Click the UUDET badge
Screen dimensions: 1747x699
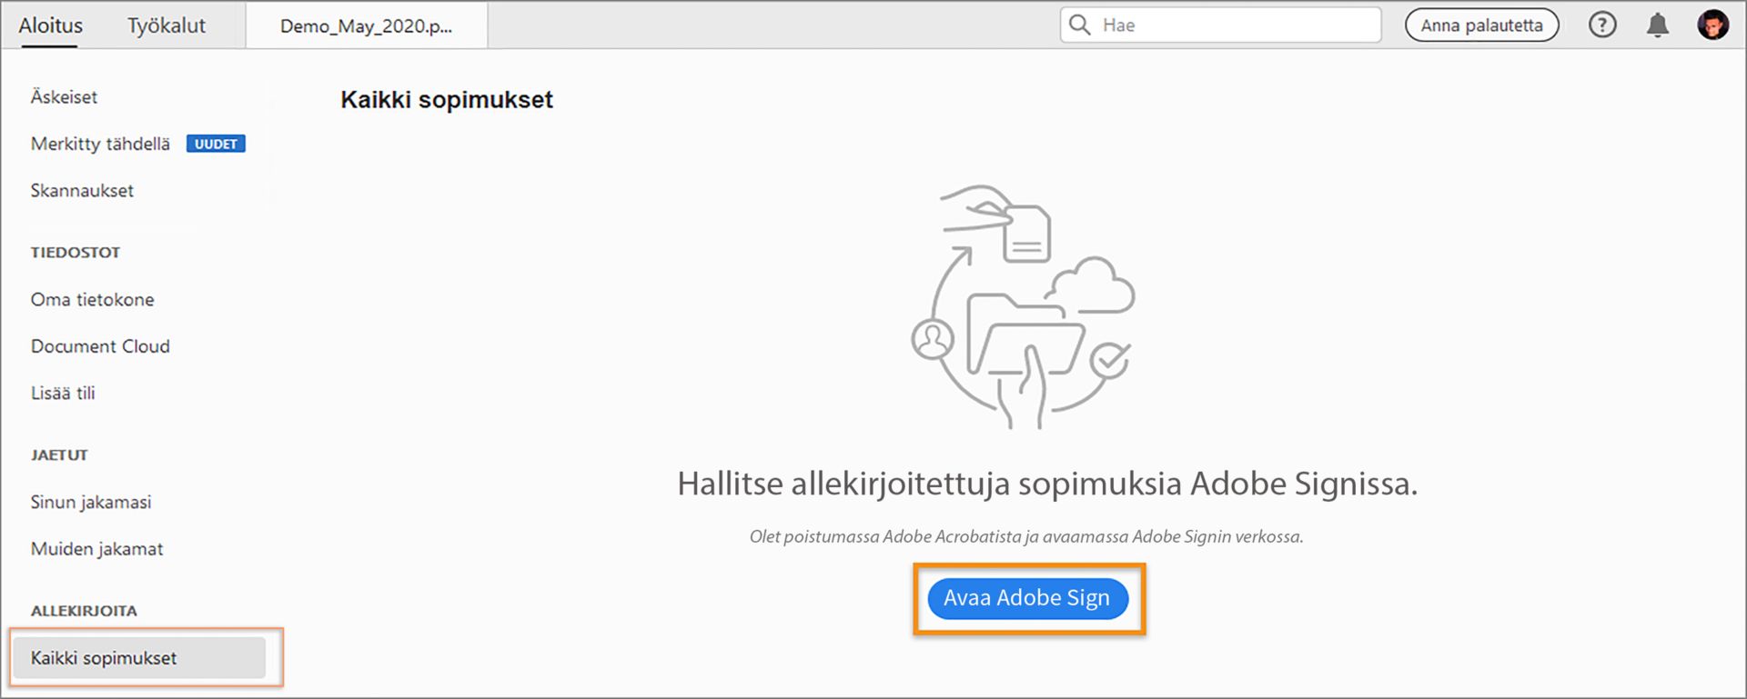point(216,144)
